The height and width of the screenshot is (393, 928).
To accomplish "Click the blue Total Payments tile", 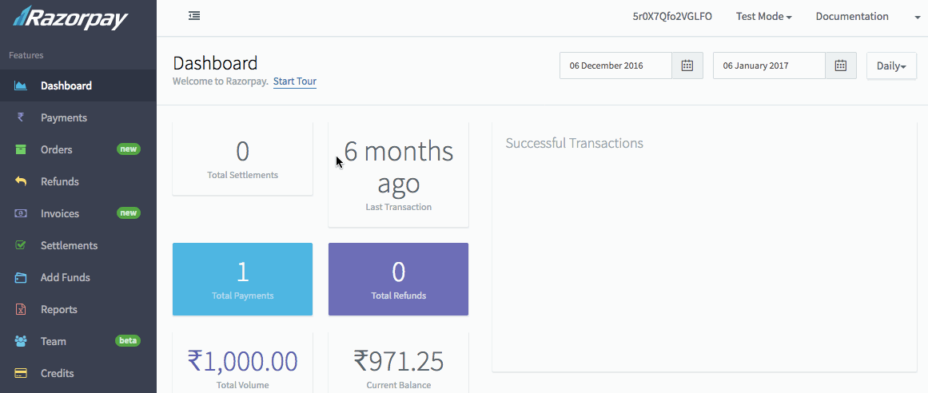I will click(242, 279).
